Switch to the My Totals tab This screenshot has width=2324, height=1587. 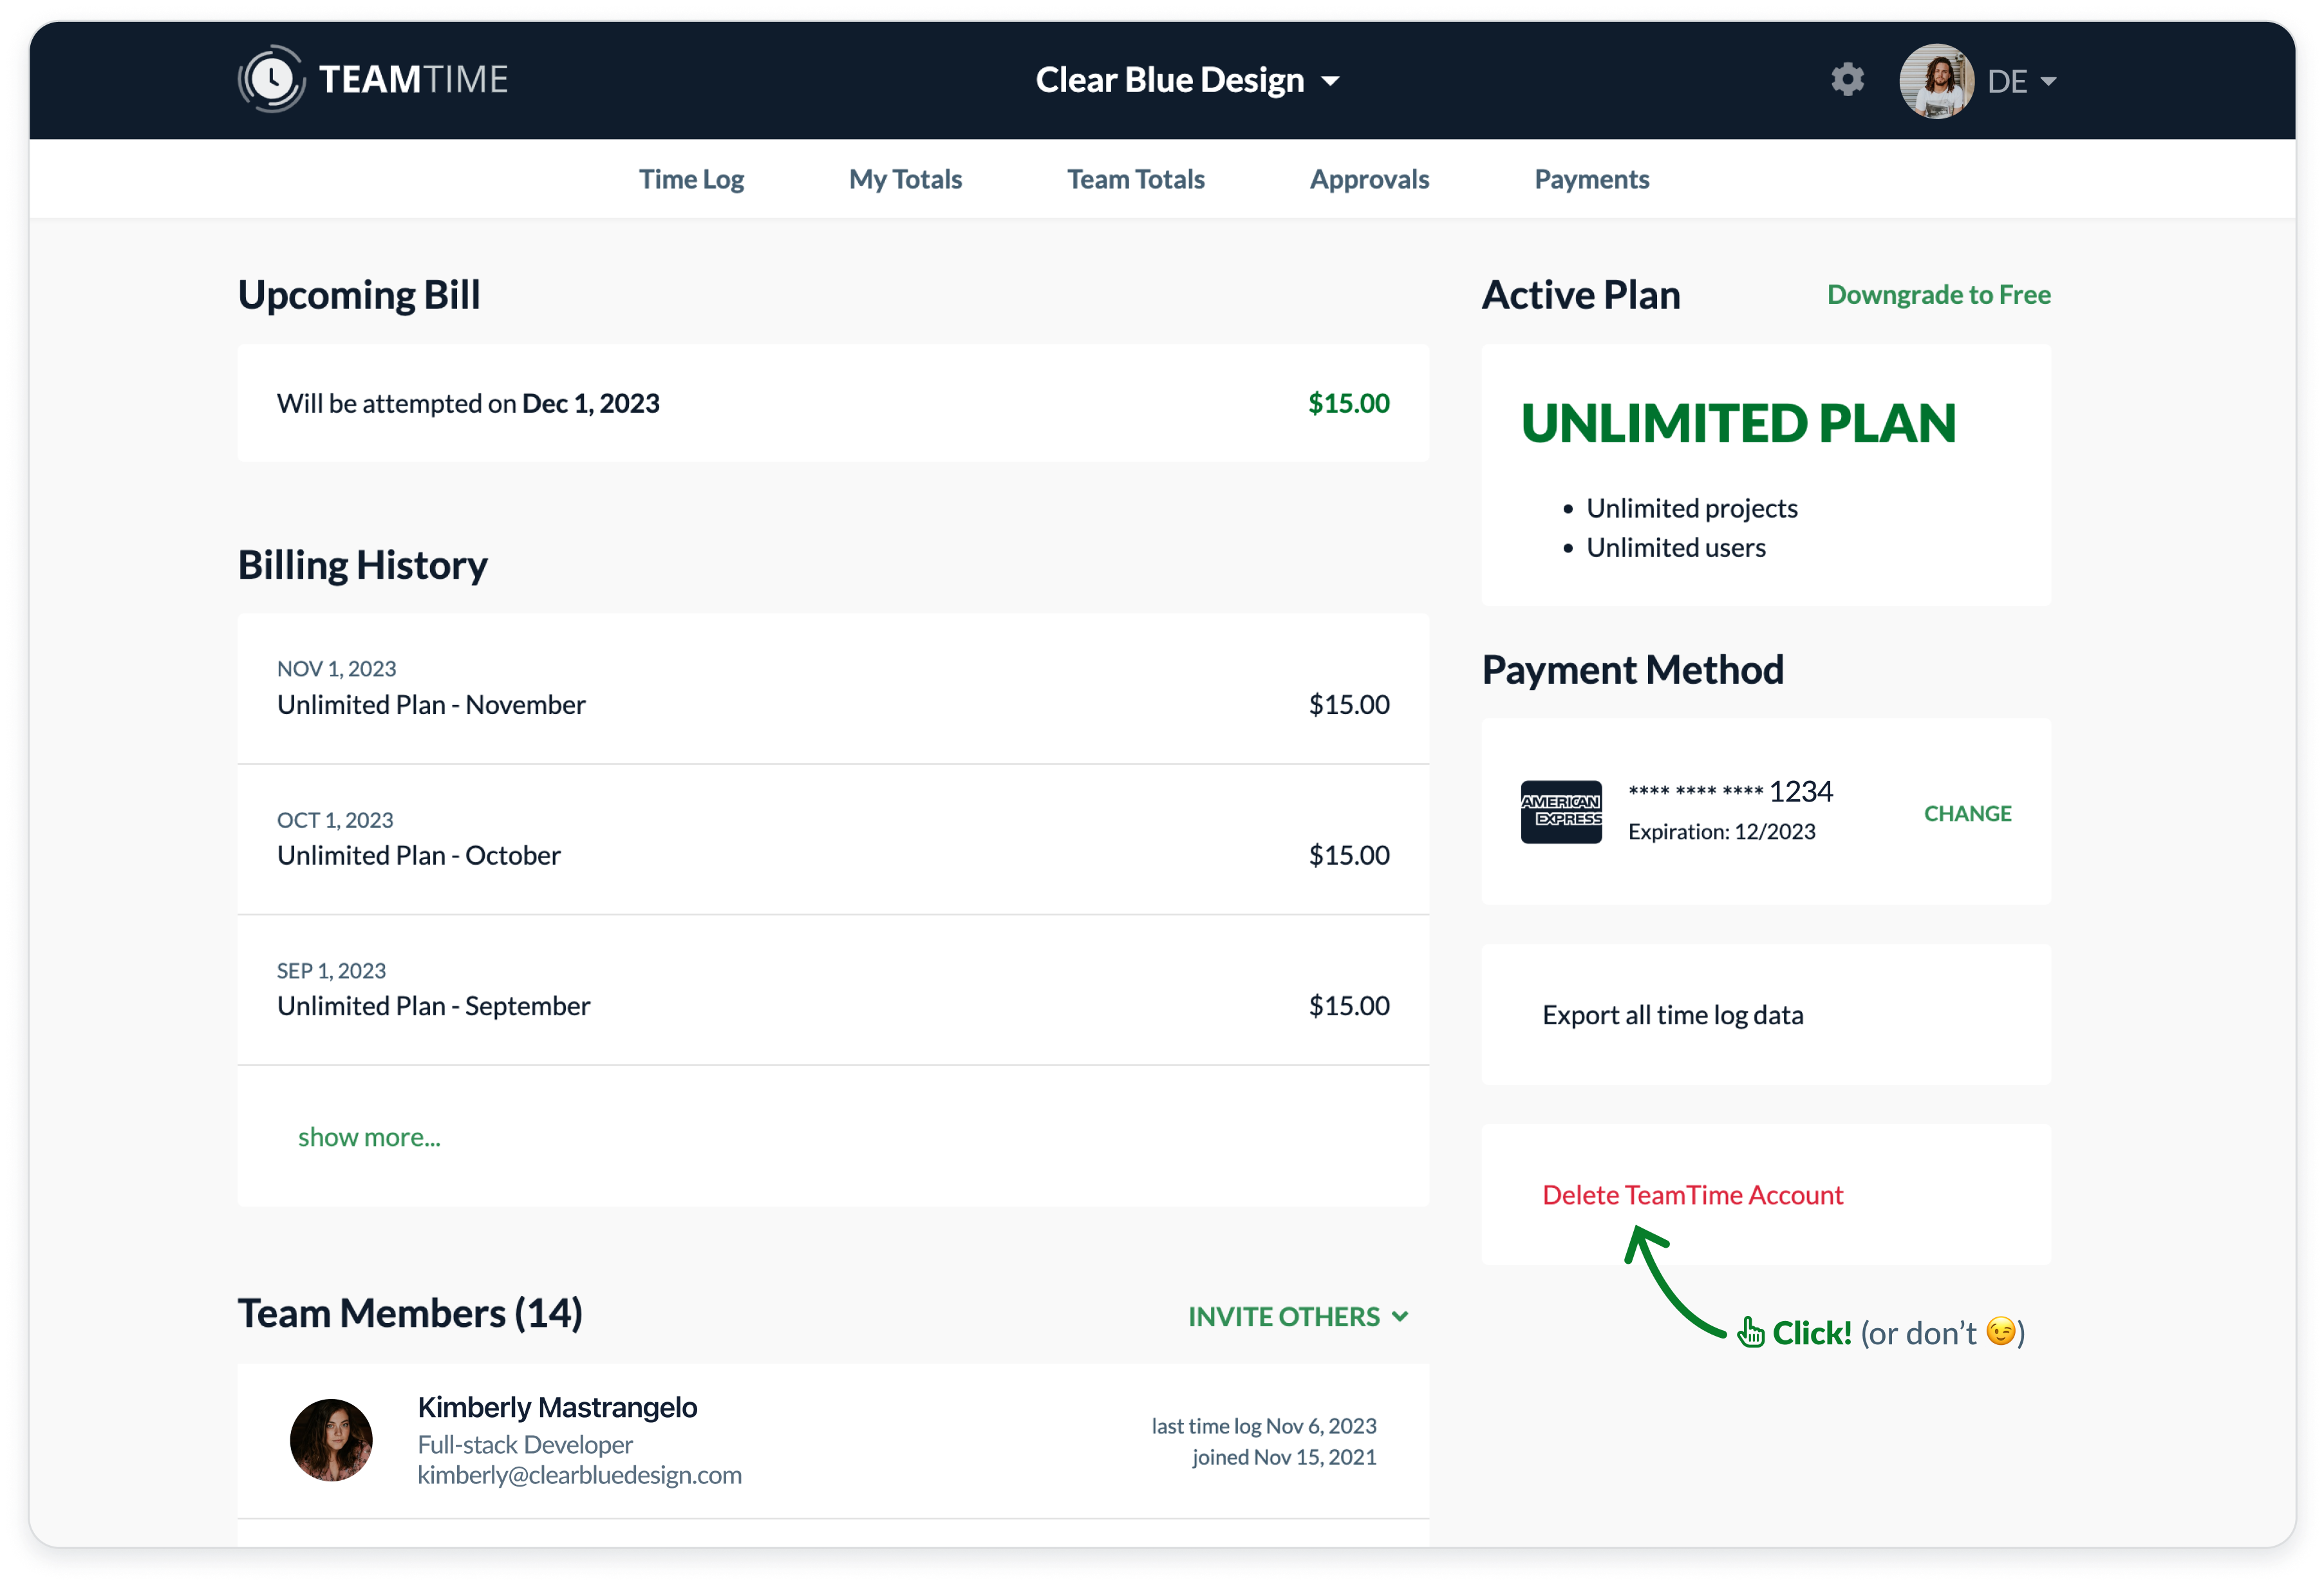[x=905, y=179]
